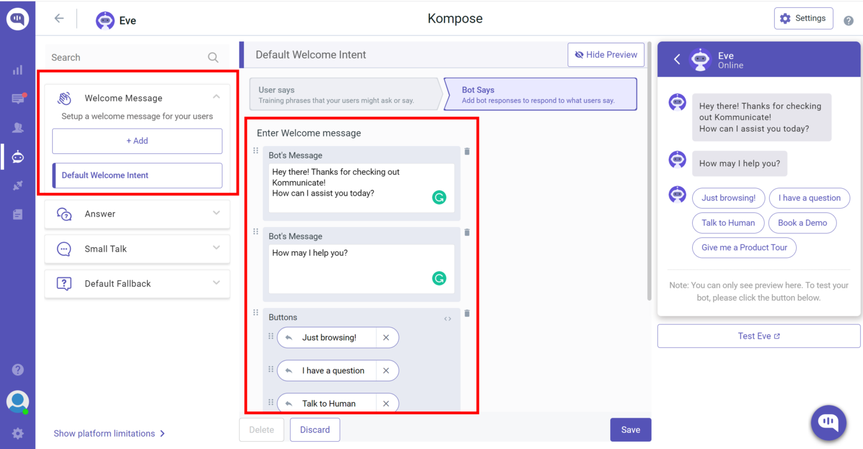The height and width of the screenshot is (449, 863).
Task: Click the search magnifier in the intent search bar
Action: point(213,57)
